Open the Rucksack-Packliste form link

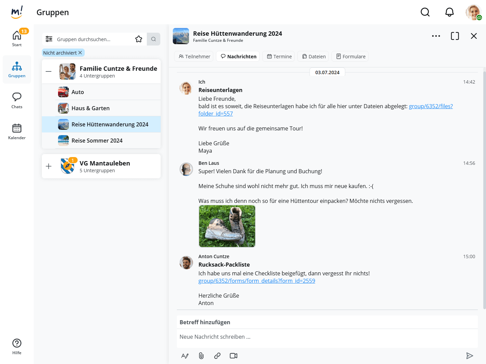(x=256, y=281)
